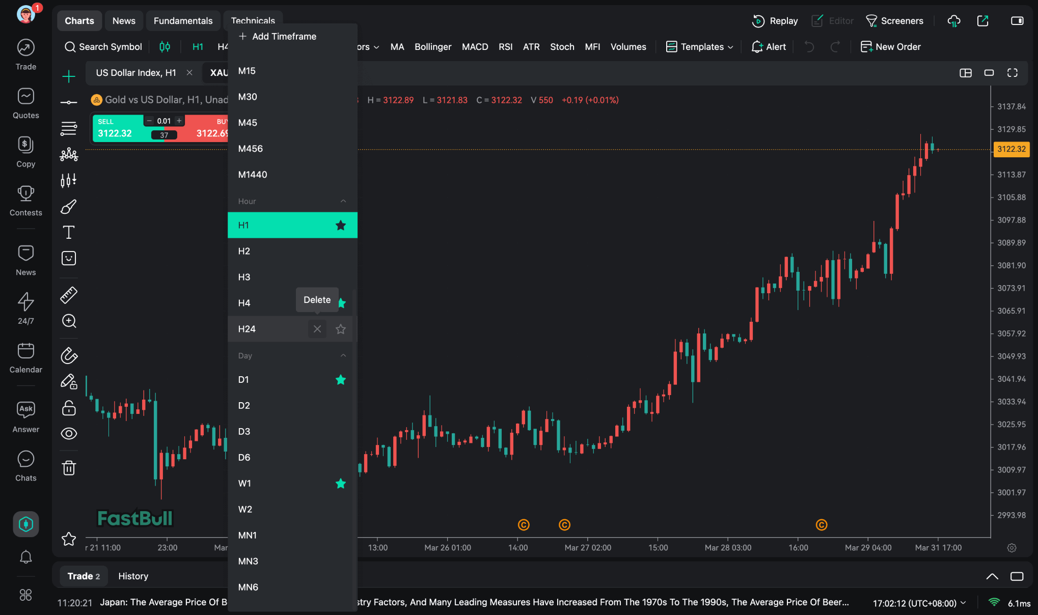Click the green SELL price box
The width and height of the screenshot is (1038, 615).
point(116,128)
